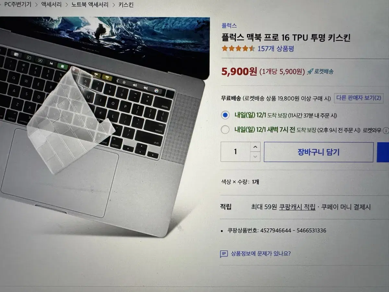The image size is (389, 292).
Task: Click the 쿠팡캐시 적립 link
Action: click(x=297, y=207)
